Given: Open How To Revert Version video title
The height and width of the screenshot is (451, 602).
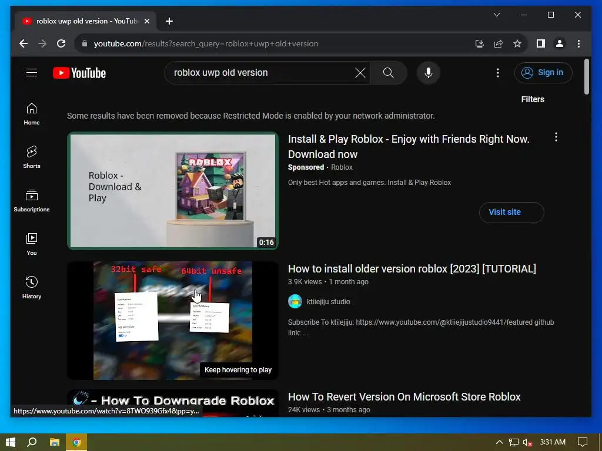Looking at the screenshot, I should point(404,396).
